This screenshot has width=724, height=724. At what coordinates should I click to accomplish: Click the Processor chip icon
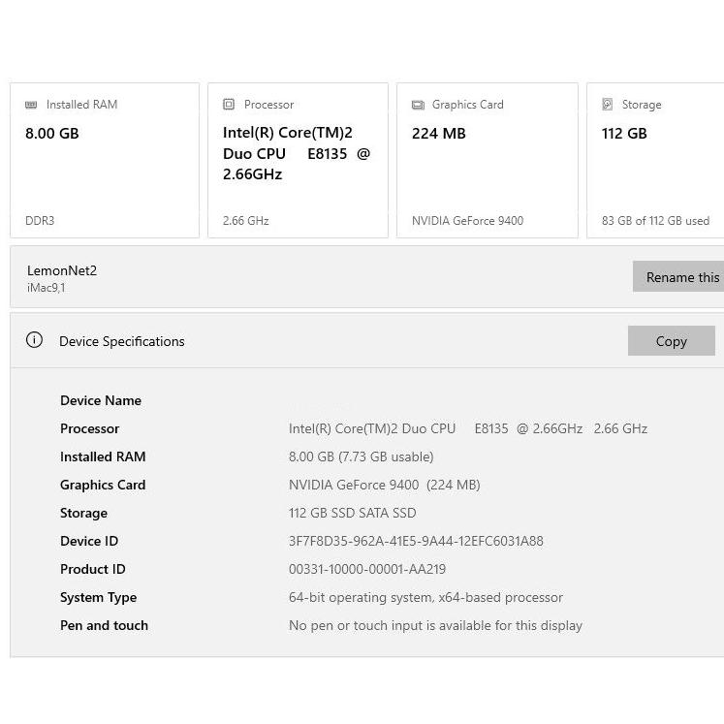coord(229,104)
